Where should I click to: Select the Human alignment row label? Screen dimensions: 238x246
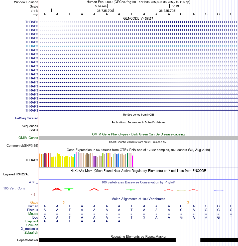[x=33, y=206]
